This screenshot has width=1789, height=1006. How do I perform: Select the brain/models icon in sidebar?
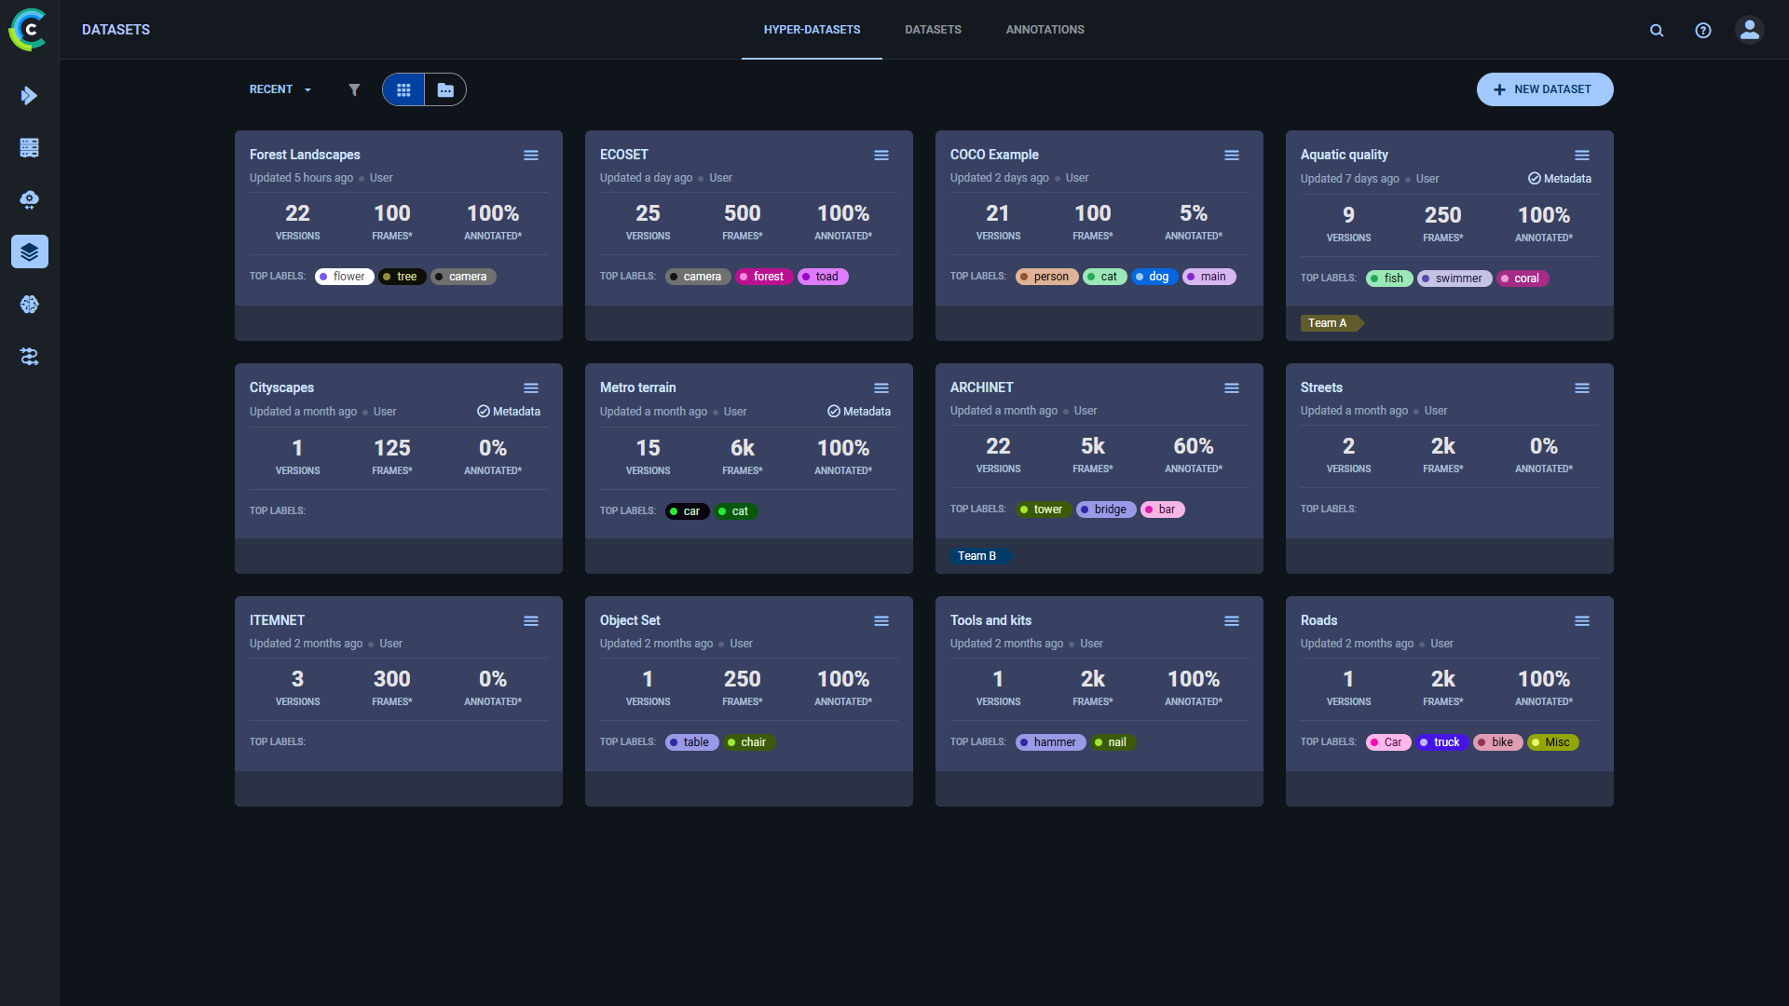pos(29,304)
